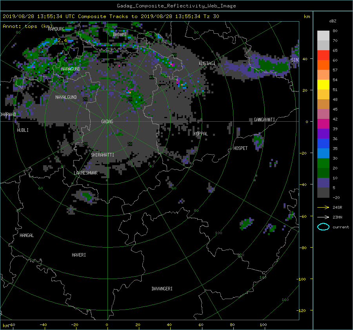The width and height of the screenshot is (353, 330).
Task: Pick the slate blue 10 dBZ legend swatch
Action: [323, 183]
